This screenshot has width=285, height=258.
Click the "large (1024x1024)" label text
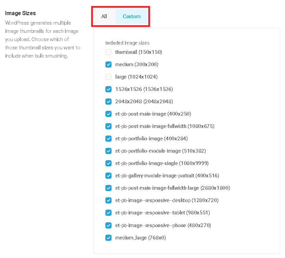coord(137,77)
